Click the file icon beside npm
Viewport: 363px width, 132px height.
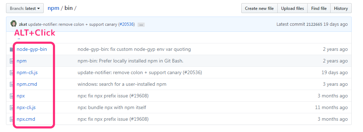(12, 61)
